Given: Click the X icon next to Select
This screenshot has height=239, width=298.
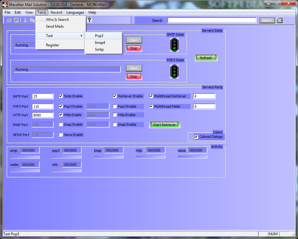Looking at the screenshot, I should 280,20.
